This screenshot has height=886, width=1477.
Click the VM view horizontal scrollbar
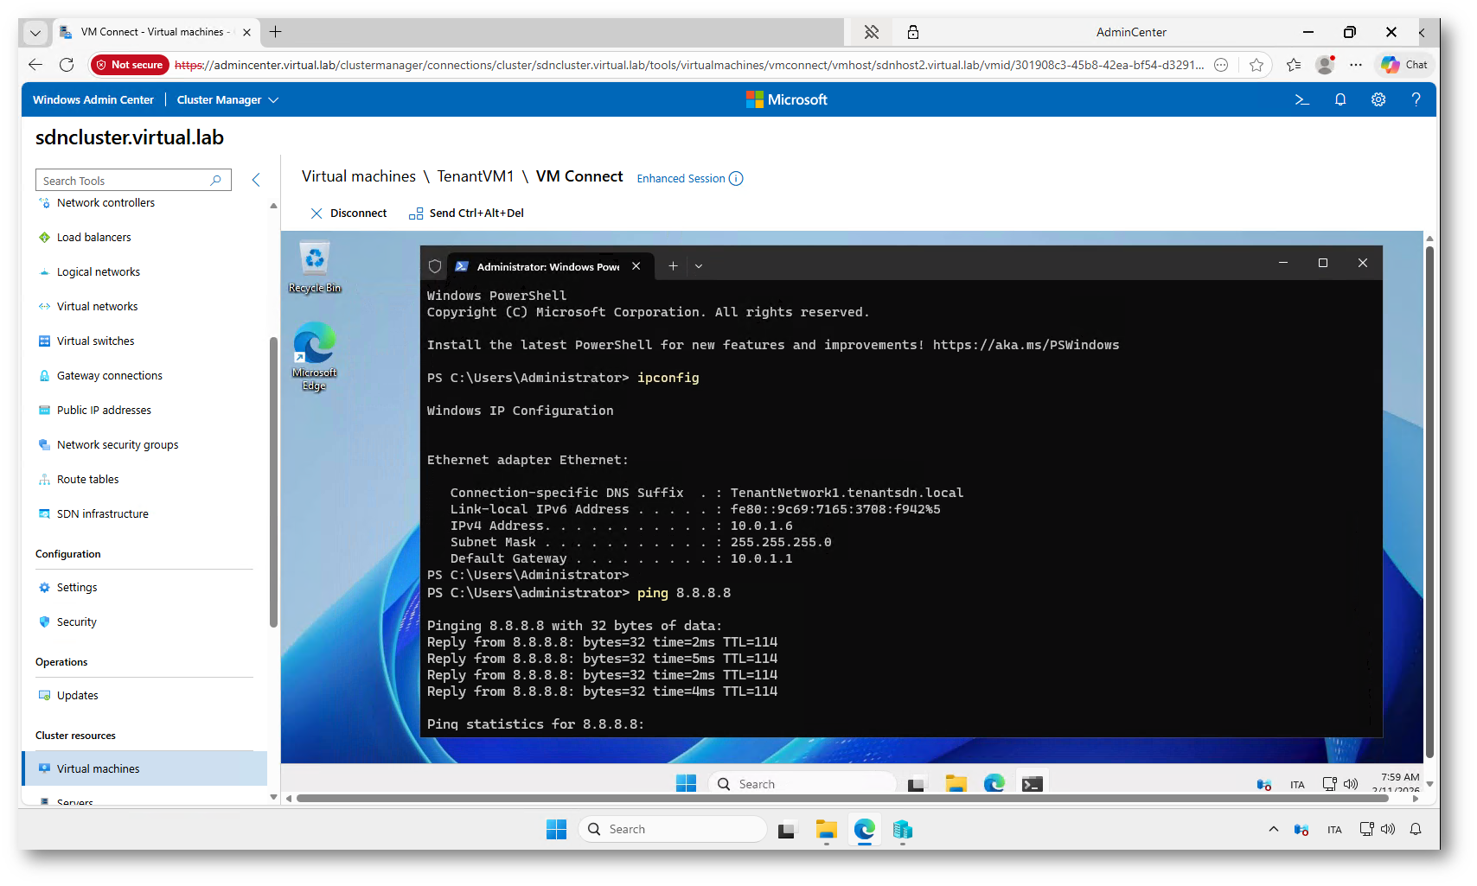pyautogui.click(x=842, y=799)
